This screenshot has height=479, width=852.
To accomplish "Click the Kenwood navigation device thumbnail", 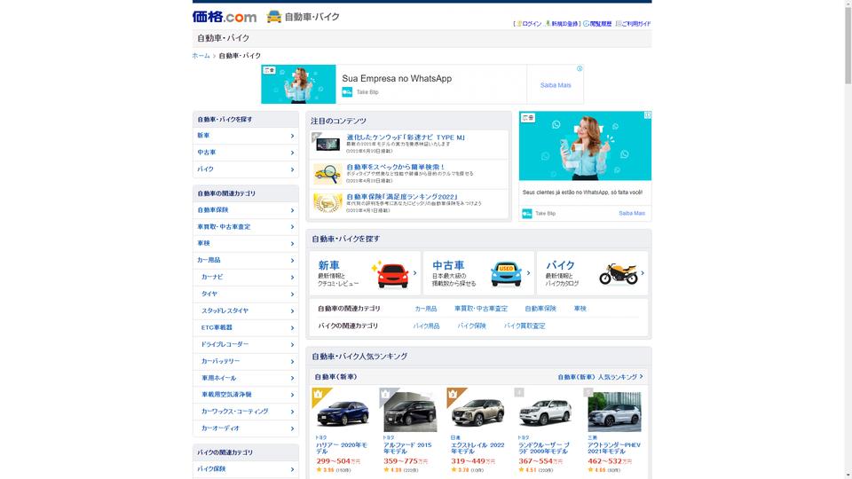I will coord(327,144).
